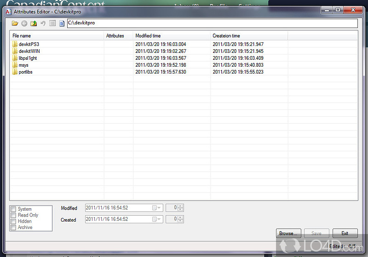Screen dimensions: 368x257
Task: Select the devkitPS3 folder icon
Action: (15, 44)
